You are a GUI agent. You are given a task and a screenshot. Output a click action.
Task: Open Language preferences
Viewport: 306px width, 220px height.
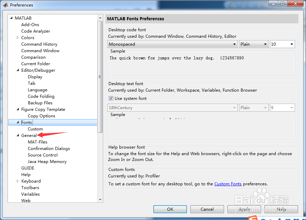click(x=37, y=90)
